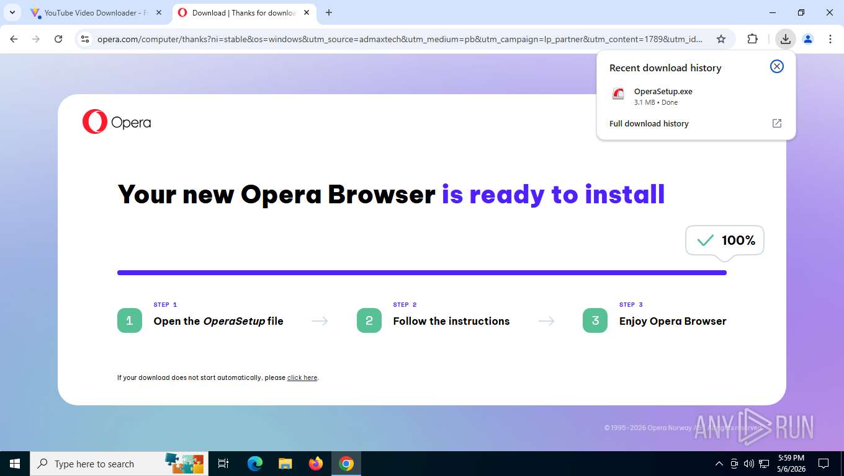Image resolution: width=844 pixels, height=476 pixels.
Task: Bookmark this page with the star
Action: click(x=721, y=39)
